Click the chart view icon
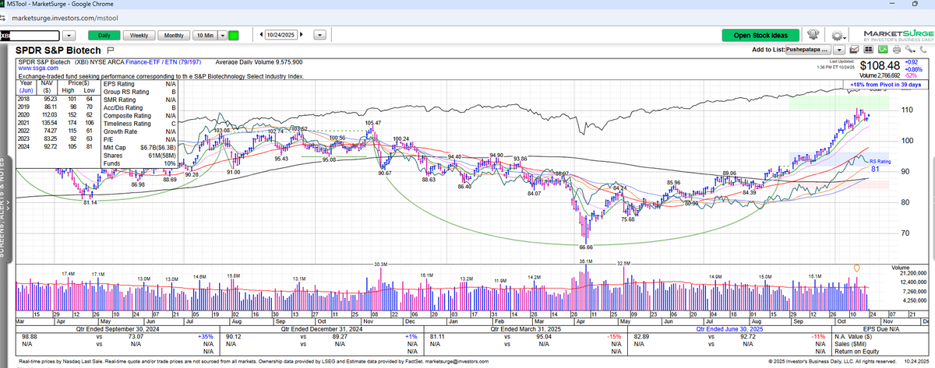Image resolution: width=935 pixels, height=368 pixels. (854, 49)
